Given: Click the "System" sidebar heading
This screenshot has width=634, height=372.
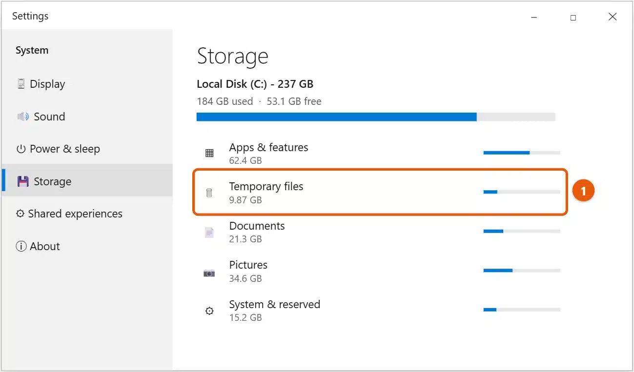Looking at the screenshot, I should point(32,50).
